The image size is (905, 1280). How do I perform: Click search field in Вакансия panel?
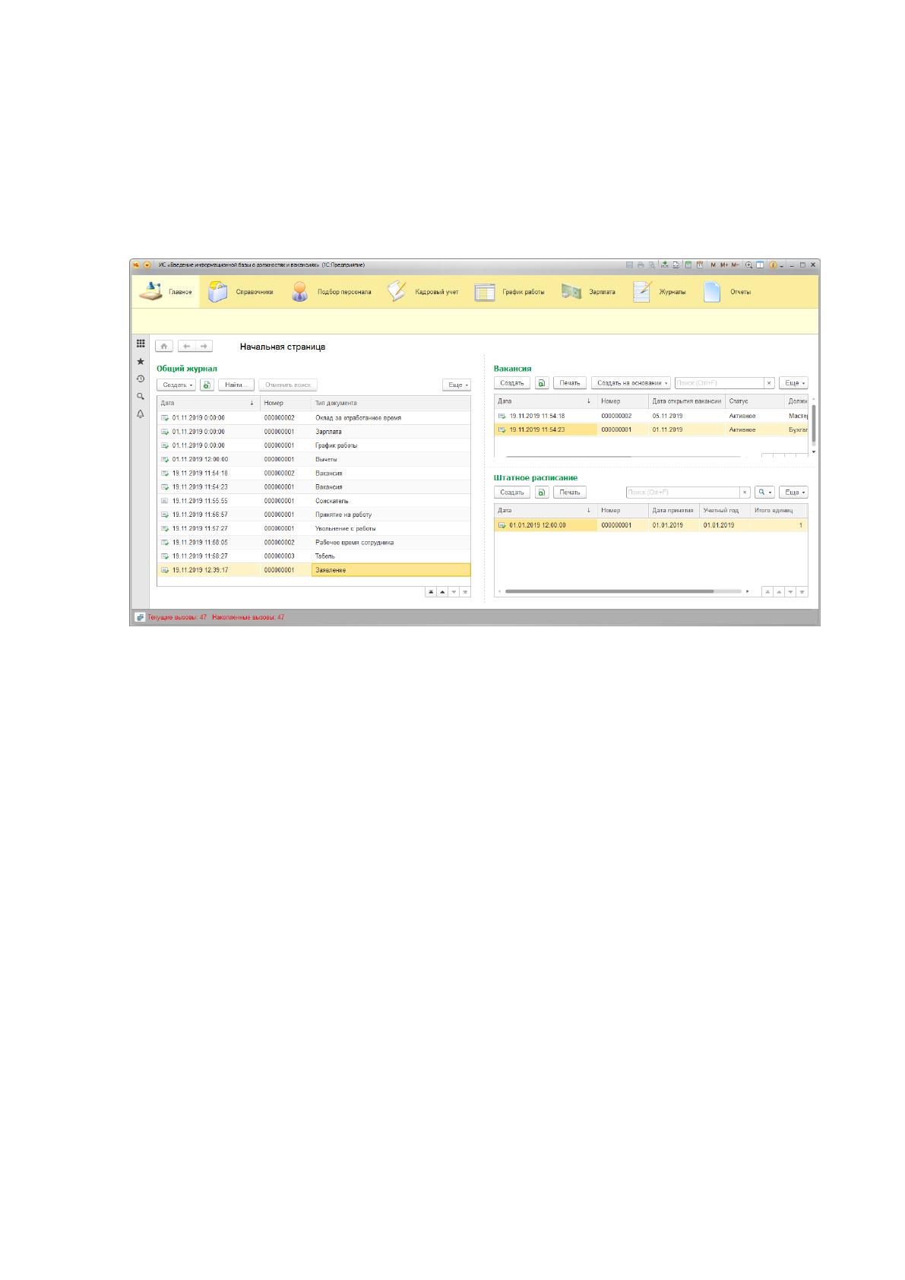pos(719,383)
